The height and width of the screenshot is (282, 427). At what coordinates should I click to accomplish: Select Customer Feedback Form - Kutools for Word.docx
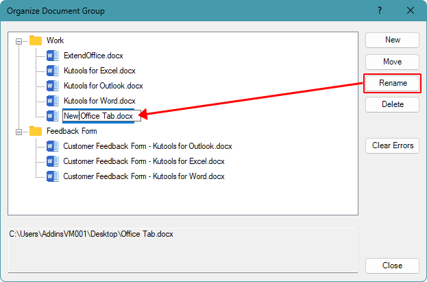pos(144,176)
